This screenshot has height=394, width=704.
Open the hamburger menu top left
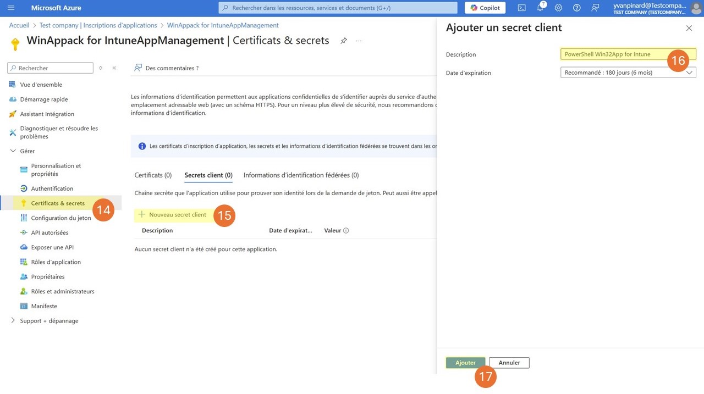point(10,8)
